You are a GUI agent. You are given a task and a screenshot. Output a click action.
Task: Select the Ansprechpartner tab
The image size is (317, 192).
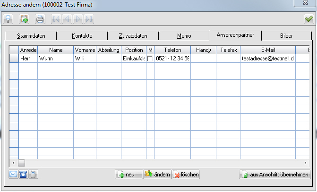(x=235, y=35)
